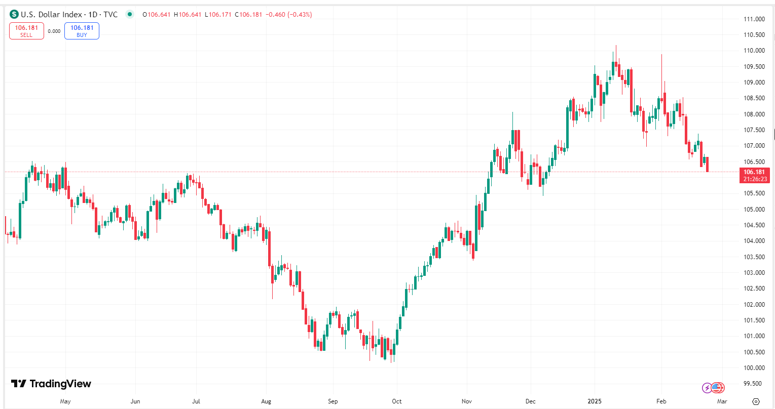Open chart settings hexagon gear icon

756,401
